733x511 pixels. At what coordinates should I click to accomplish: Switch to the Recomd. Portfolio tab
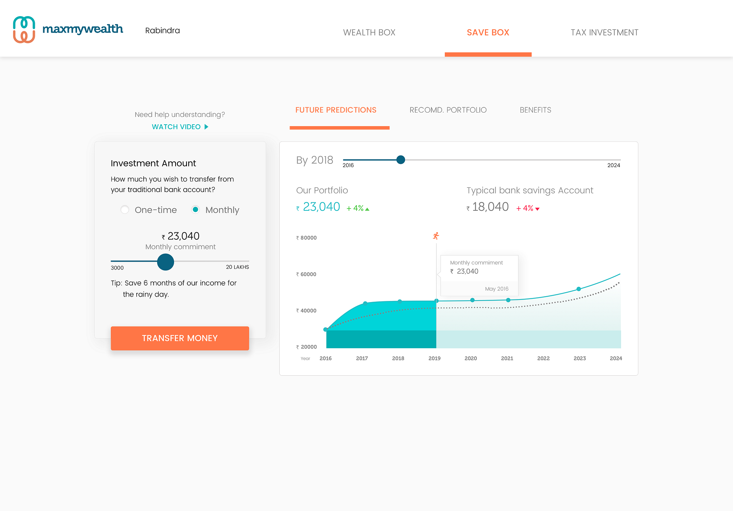(x=448, y=110)
